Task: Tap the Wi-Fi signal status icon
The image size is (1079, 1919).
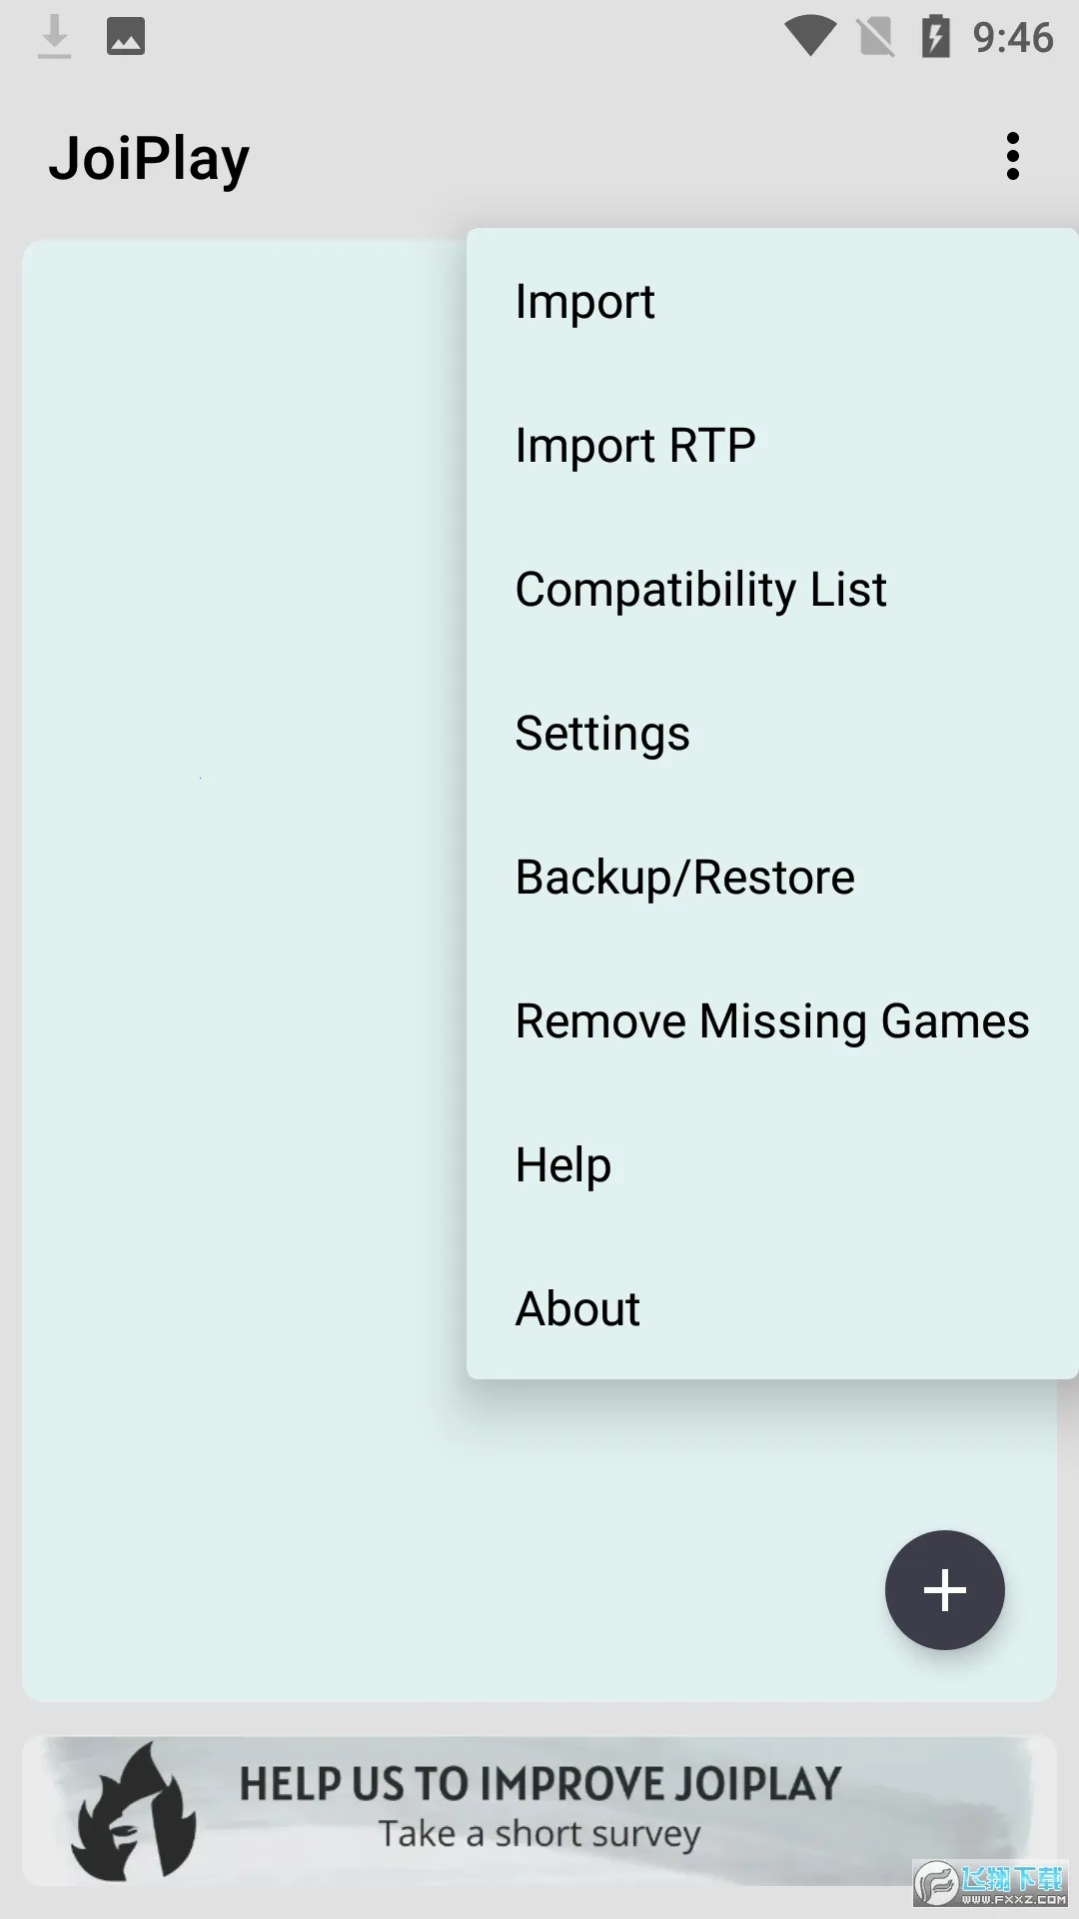Action: point(809,37)
